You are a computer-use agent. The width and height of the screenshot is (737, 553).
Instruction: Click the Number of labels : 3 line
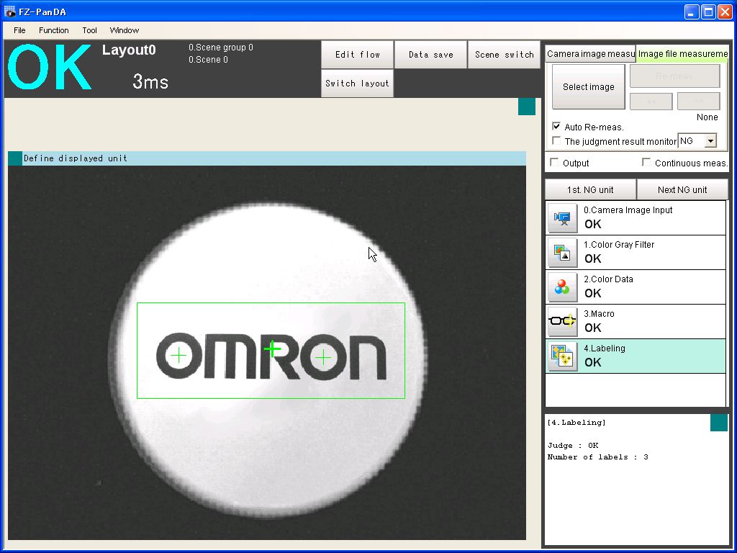pyautogui.click(x=598, y=457)
